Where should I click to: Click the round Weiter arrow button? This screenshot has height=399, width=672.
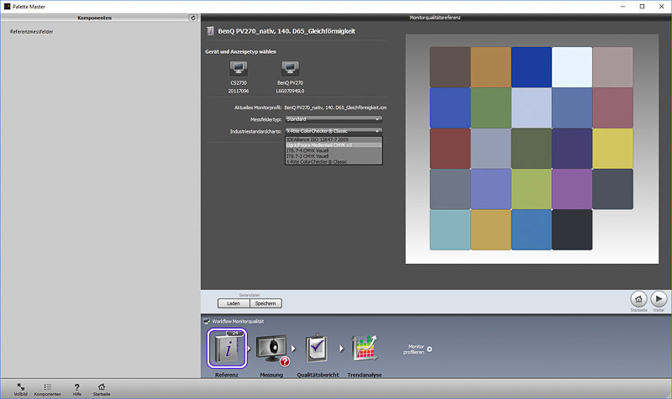click(659, 298)
